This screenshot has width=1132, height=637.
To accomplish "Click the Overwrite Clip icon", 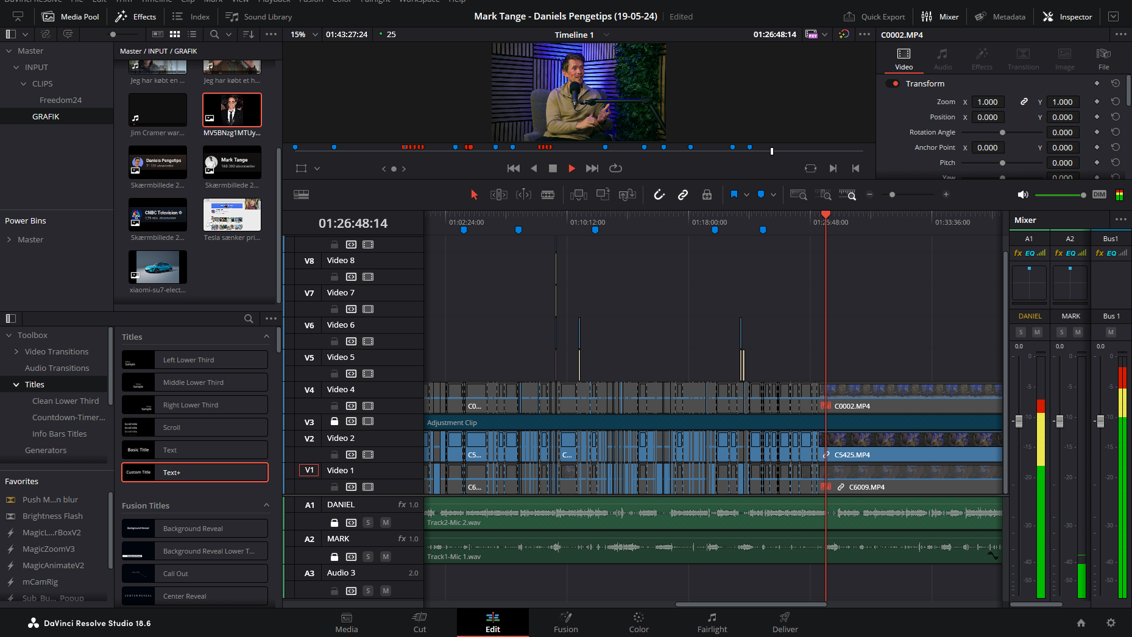I will click(603, 194).
